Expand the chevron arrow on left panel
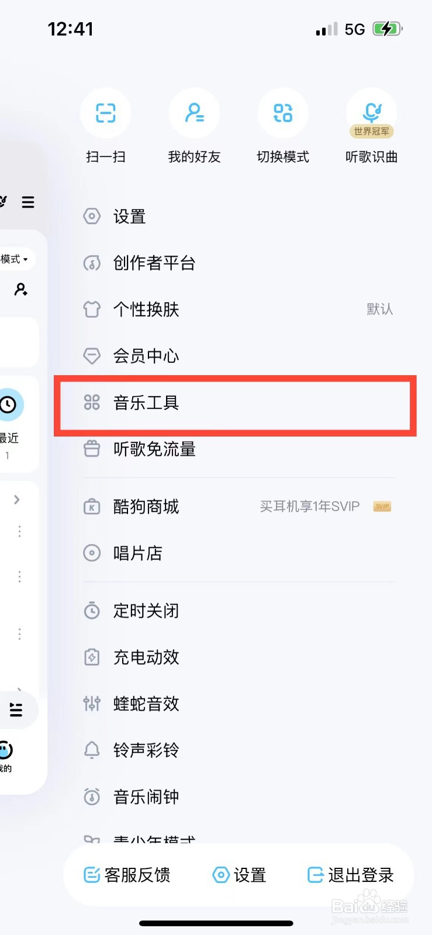This screenshot has height=935, width=432. [x=17, y=499]
